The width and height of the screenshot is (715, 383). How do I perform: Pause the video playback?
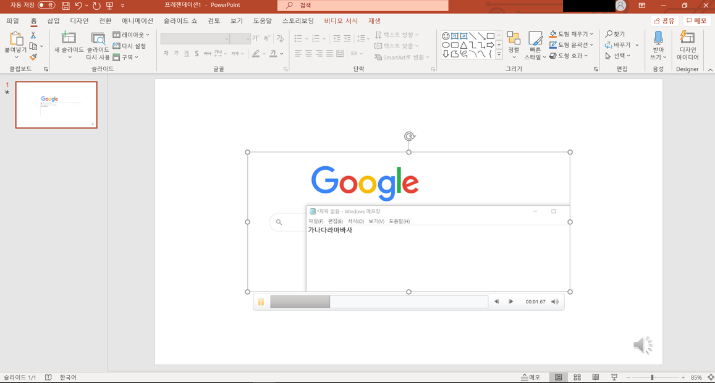coord(261,302)
